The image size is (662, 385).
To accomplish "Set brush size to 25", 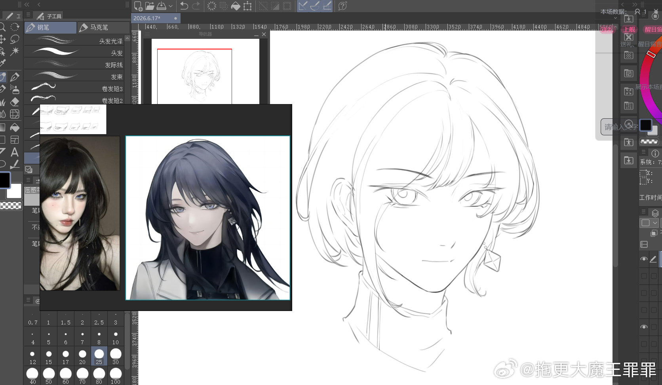I will pyautogui.click(x=99, y=357).
